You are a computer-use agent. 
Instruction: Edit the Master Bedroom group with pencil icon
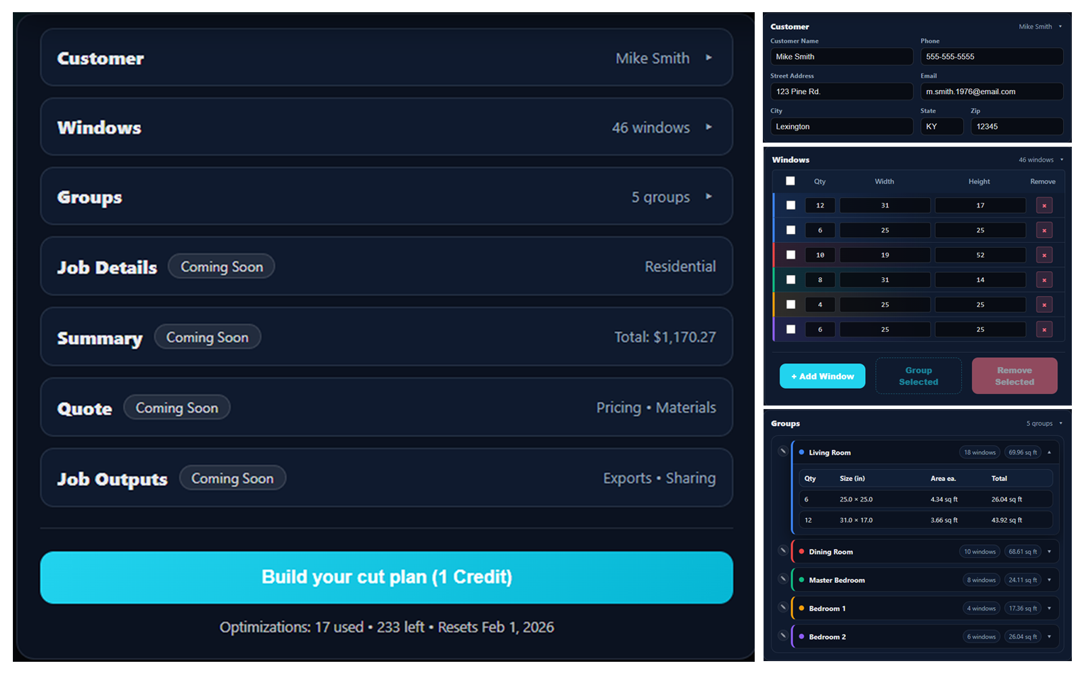[x=782, y=579]
